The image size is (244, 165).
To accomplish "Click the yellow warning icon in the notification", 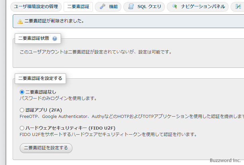I will pos(20,21).
